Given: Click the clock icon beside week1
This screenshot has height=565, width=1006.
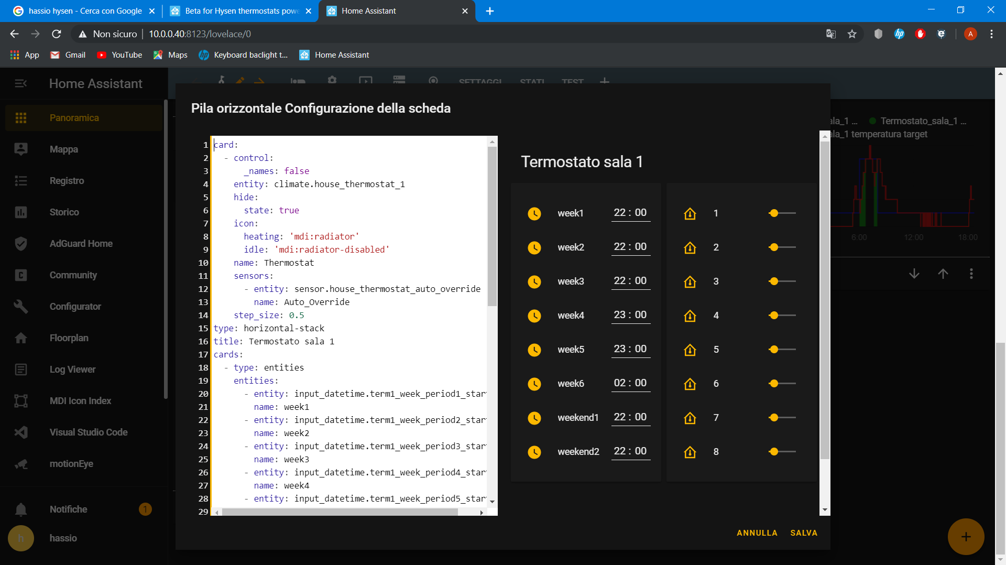Looking at the screenshot, I should [534, 213].
